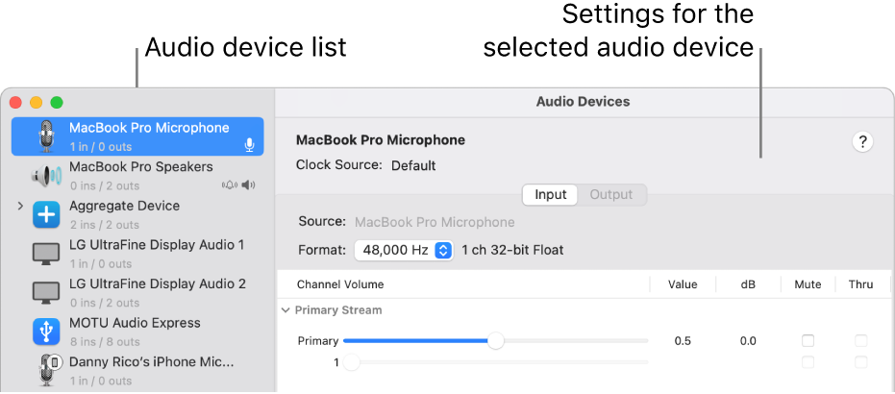Screen dimensions: 895x394
Task: Click the Value column header
Action: [x=683, y=284]
